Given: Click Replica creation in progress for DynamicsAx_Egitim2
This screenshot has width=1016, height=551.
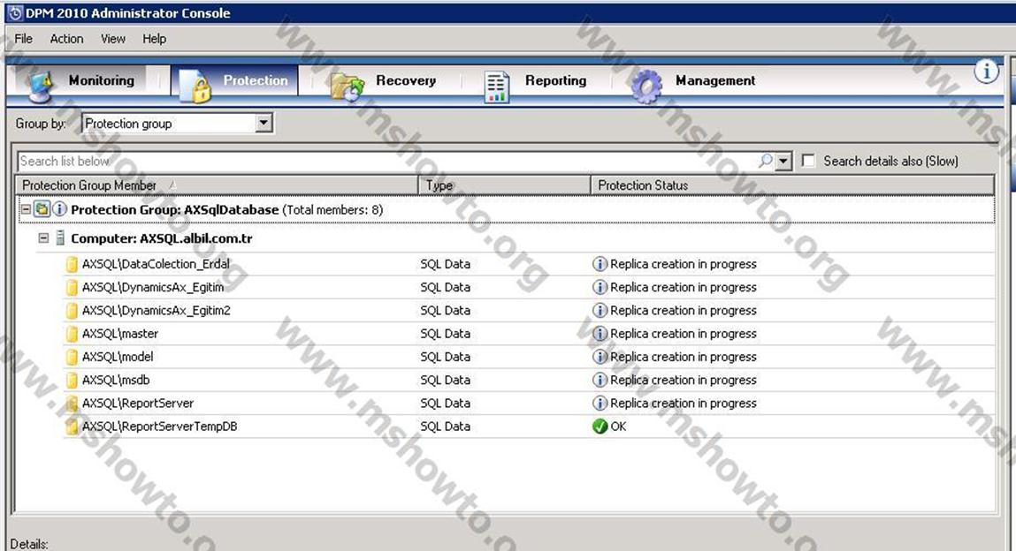Looking at the screenshot, I should (x=683, y=311).
